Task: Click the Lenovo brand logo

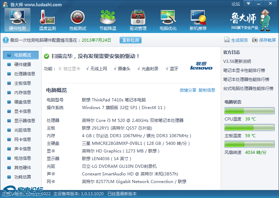Action: [201, 66]
